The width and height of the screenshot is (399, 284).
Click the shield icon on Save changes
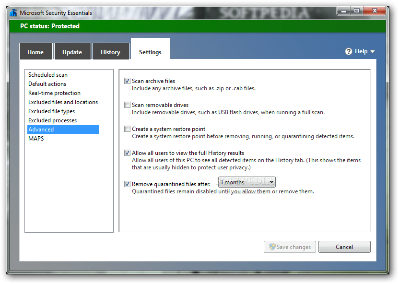(x=273, y=247)
